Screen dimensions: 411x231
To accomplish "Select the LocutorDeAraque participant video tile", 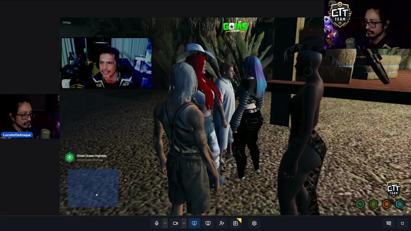I will [30, 116].
